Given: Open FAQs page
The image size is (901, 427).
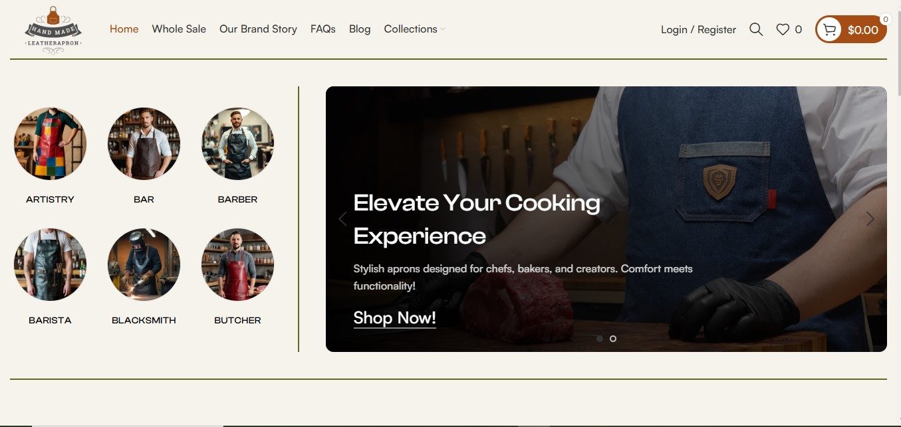Looking at the screenshot, I should (322, 29).
